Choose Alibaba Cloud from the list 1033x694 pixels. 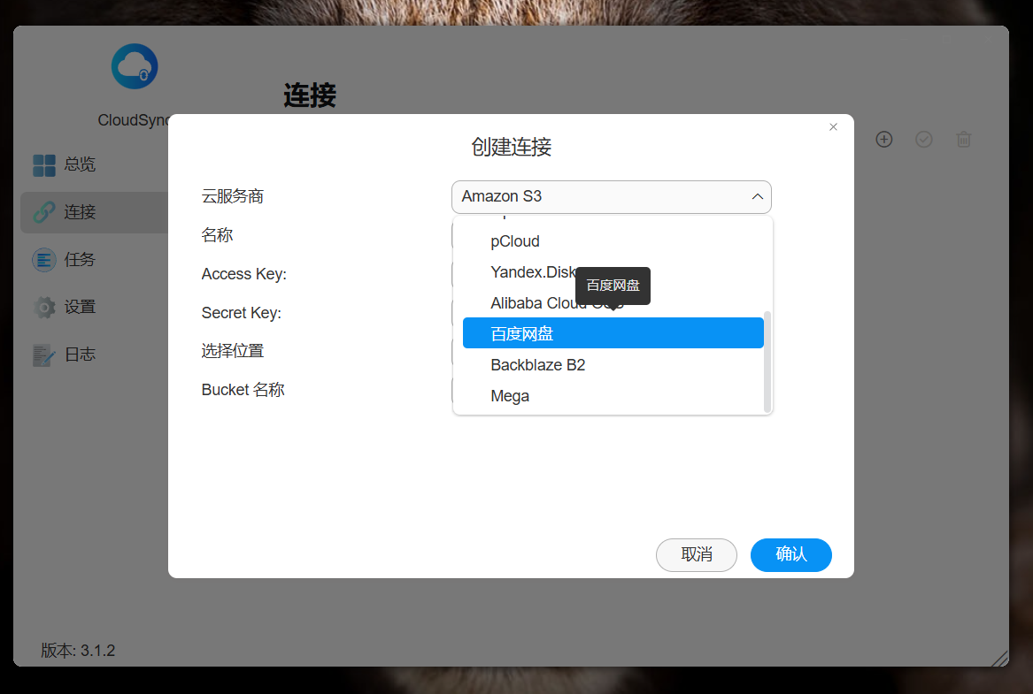[x=613, y=303]
